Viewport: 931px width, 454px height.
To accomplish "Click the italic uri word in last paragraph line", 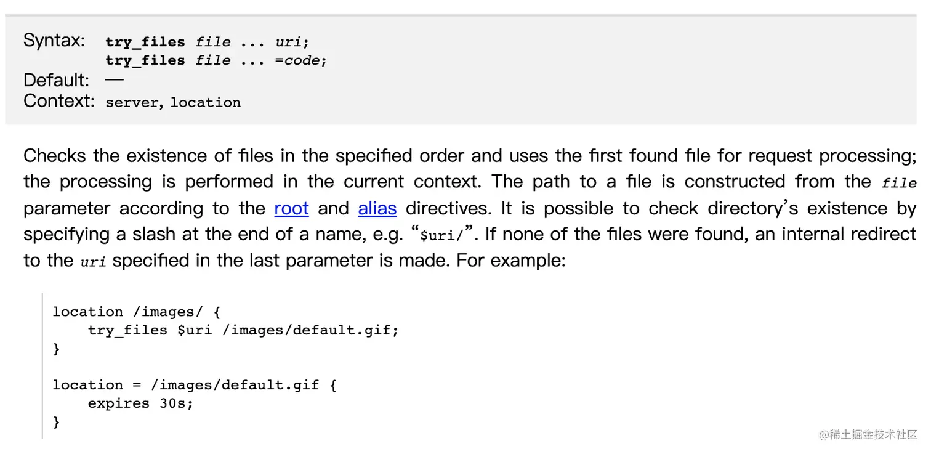I will [93, 262].
